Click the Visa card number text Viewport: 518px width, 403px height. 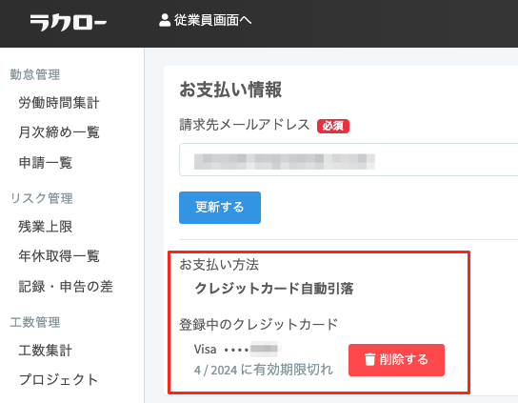[236, 349]
